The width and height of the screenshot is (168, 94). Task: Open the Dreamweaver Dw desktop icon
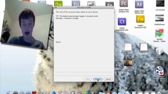(x=58, y=3)
